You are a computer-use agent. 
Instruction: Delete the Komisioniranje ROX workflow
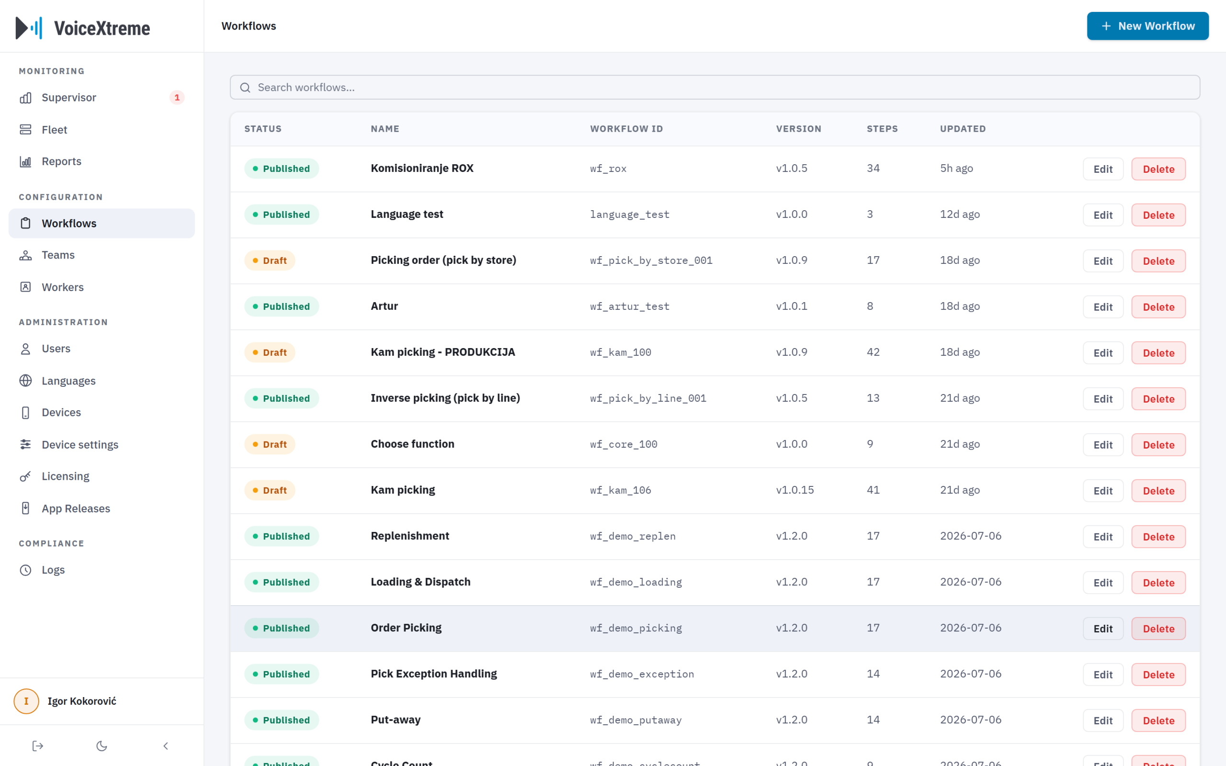tap(1158, 169)
